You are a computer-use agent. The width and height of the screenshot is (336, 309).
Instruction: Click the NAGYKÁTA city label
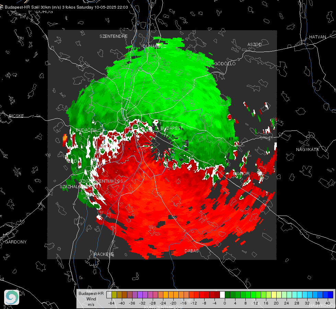[x=308, y=149]
